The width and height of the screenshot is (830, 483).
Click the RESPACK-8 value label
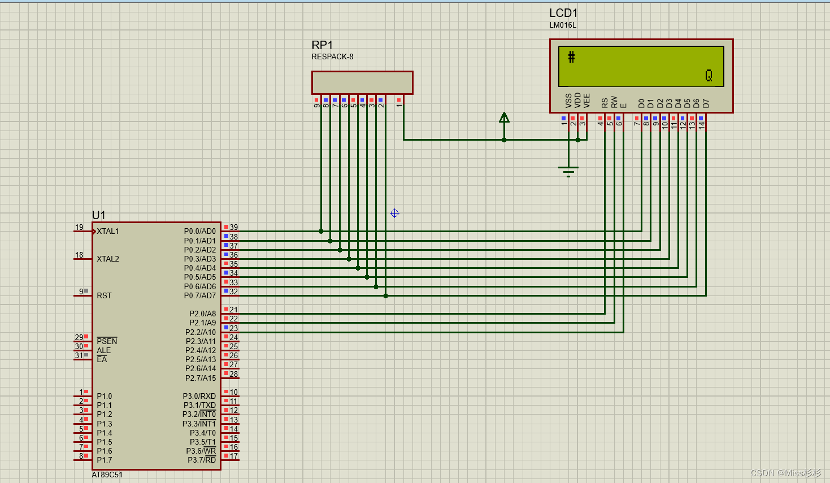332,56
